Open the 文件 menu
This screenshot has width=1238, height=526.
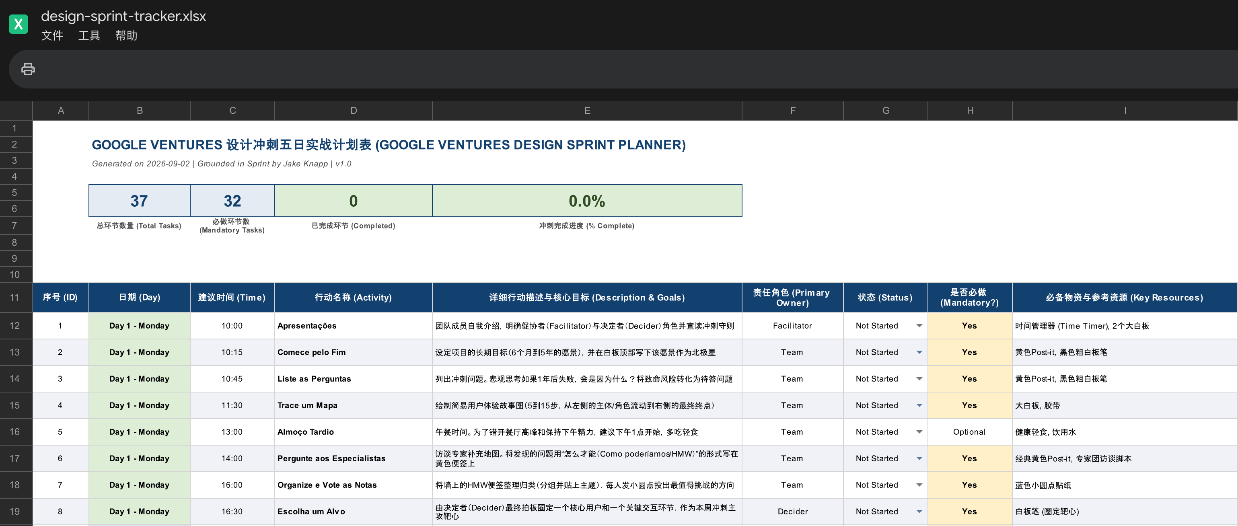[x=52, y=35]
